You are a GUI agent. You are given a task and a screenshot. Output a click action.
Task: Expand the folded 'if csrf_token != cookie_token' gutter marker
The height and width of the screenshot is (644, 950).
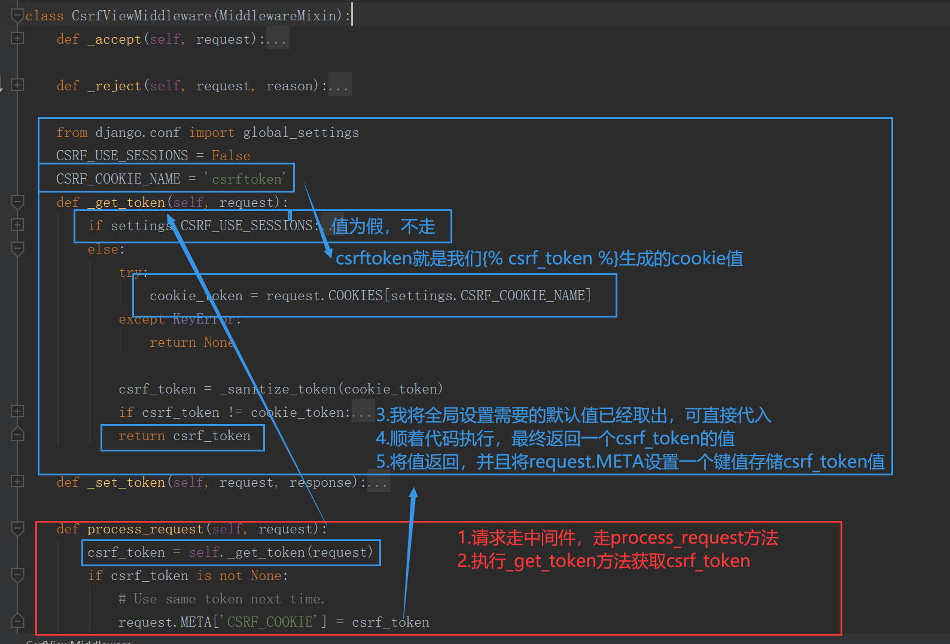tap(17, 411)
